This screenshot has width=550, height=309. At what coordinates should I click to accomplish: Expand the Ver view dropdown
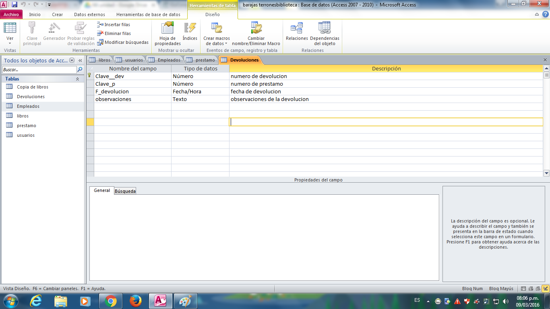coord(10,43)
